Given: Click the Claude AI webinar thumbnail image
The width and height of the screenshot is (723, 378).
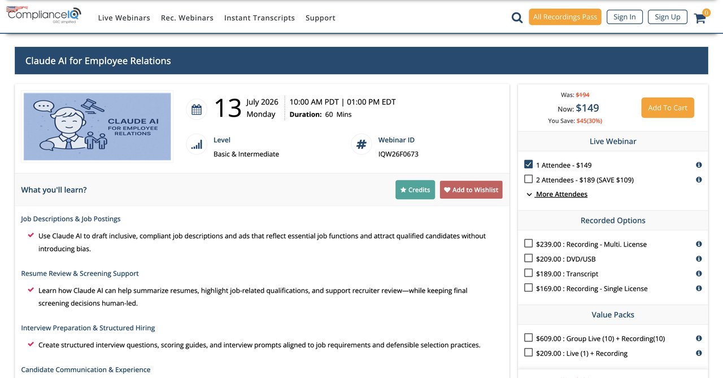Looking at the screenshot, I should pyautogui.click(x=97, y=126).
